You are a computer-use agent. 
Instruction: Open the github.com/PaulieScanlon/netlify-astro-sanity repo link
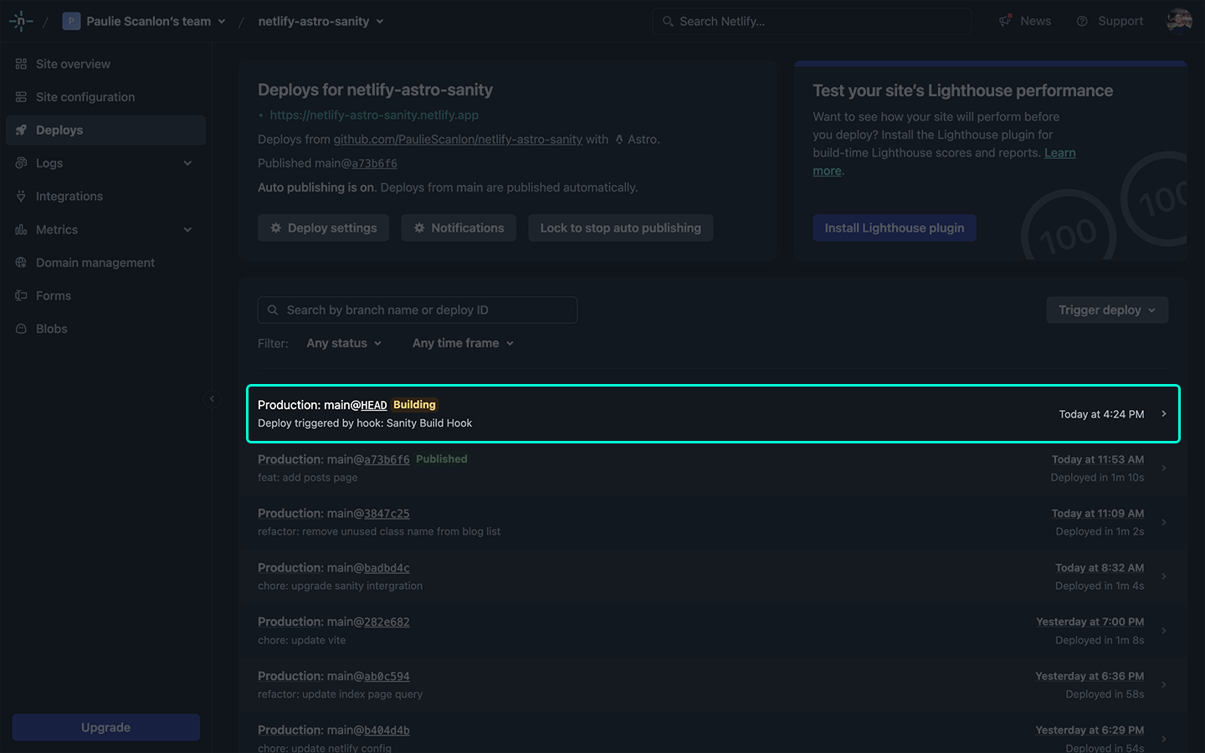(x=458, y=139)
